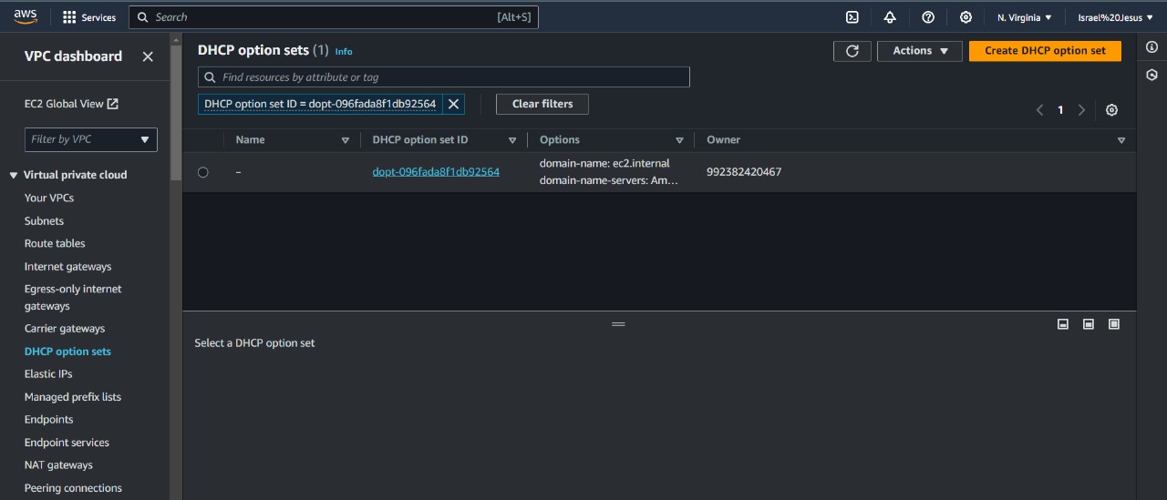This screenshot has height=500, width=1167.
Task: Click the owner ID 992382420467
Action: pyautogui.click(x=744, y=172)
